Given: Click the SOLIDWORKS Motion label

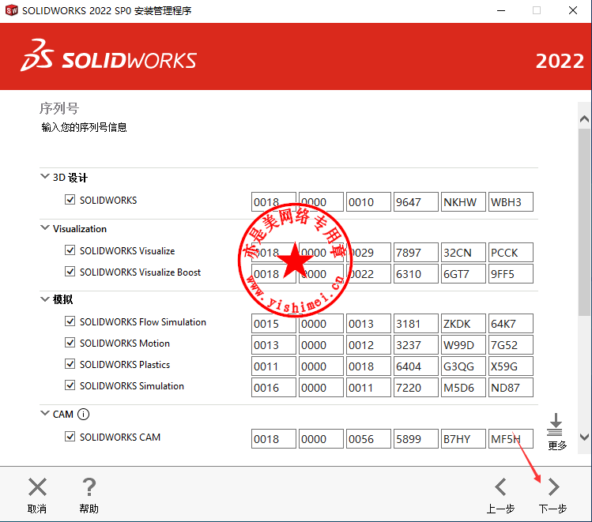Looking at the screenshot, I should point(125,344).
